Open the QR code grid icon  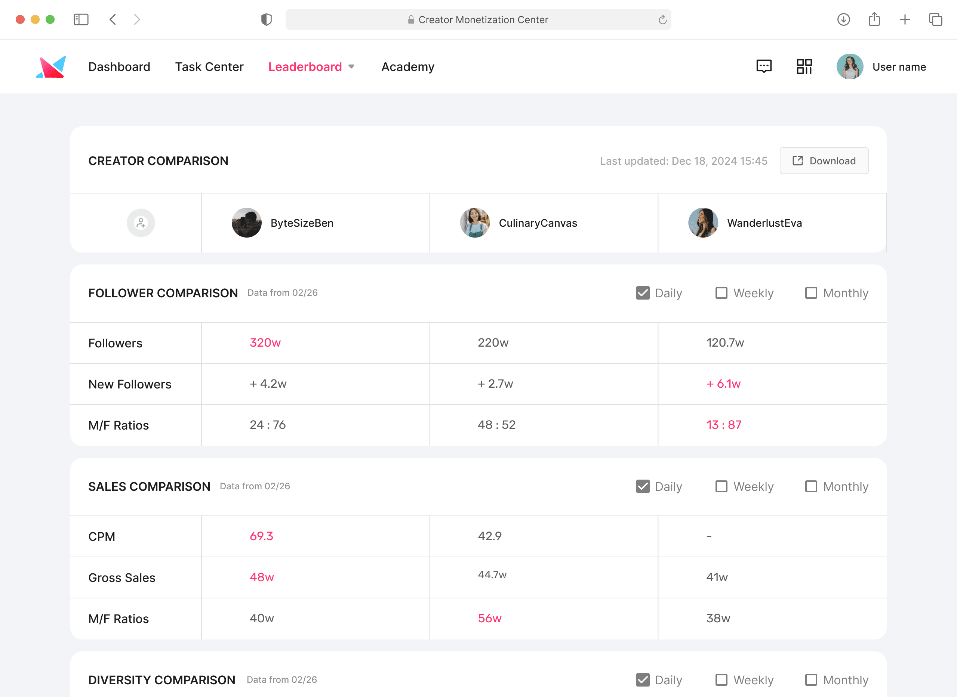pyautogui.click(x=804, y=66)
